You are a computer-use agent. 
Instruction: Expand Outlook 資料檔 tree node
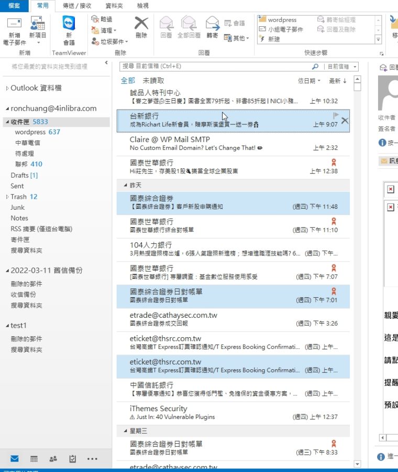pyautogui.click(x=7, y=88)
